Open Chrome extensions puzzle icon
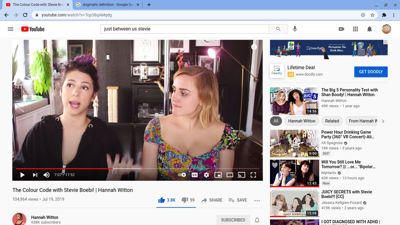The width and height of the screenshot is (400, 225). tap(384, 15)
